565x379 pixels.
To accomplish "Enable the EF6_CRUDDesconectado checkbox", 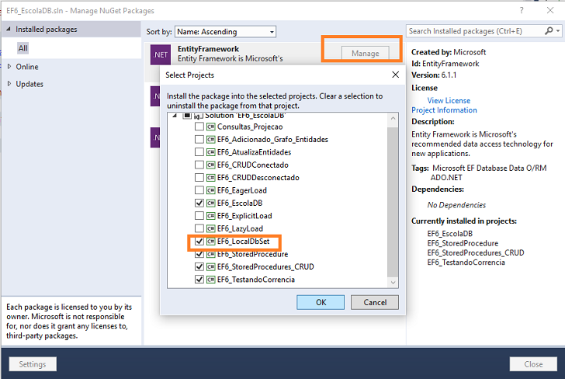I will [x=199, y=177].
